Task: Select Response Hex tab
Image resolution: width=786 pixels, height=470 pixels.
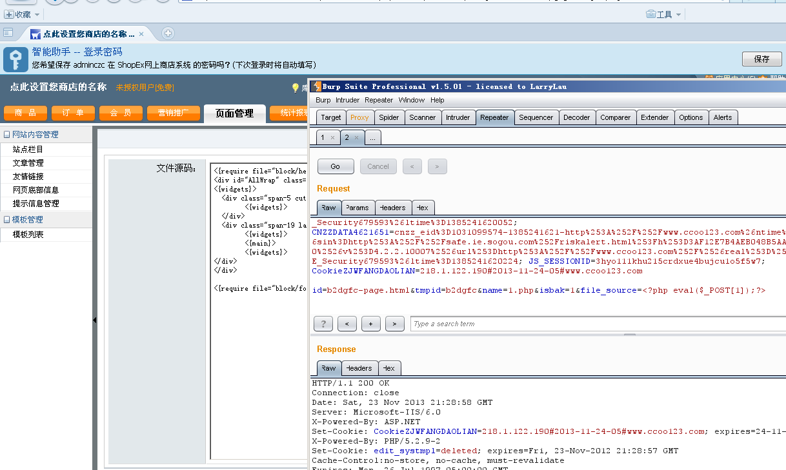Action: [389, 368]
